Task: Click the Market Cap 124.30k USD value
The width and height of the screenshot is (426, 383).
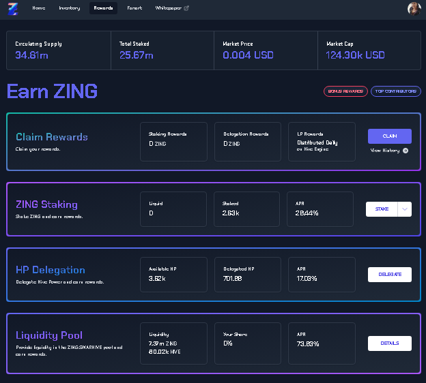Action: pyautogui.click(x=356, y=55)
